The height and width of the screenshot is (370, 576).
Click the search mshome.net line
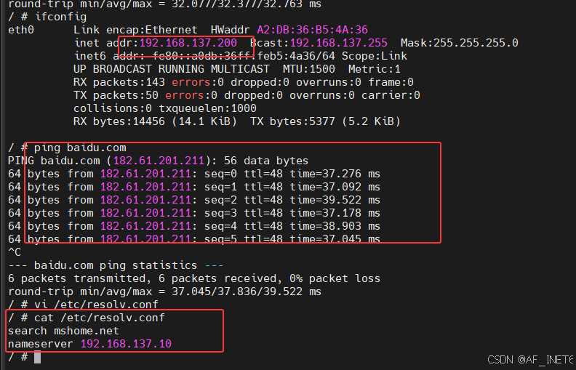[x=63, y=331]
